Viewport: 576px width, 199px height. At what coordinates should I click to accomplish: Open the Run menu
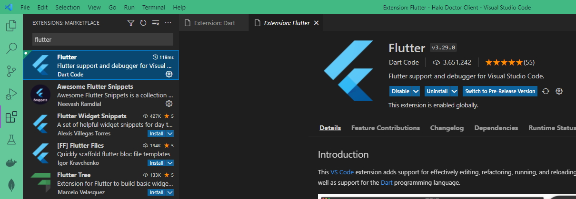coord(129,8)
